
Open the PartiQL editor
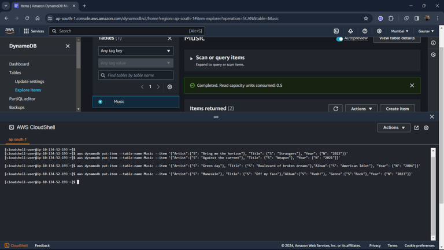tap(22, 98)
